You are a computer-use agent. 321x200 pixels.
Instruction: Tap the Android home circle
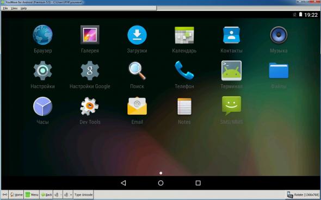tap(160, 183)
